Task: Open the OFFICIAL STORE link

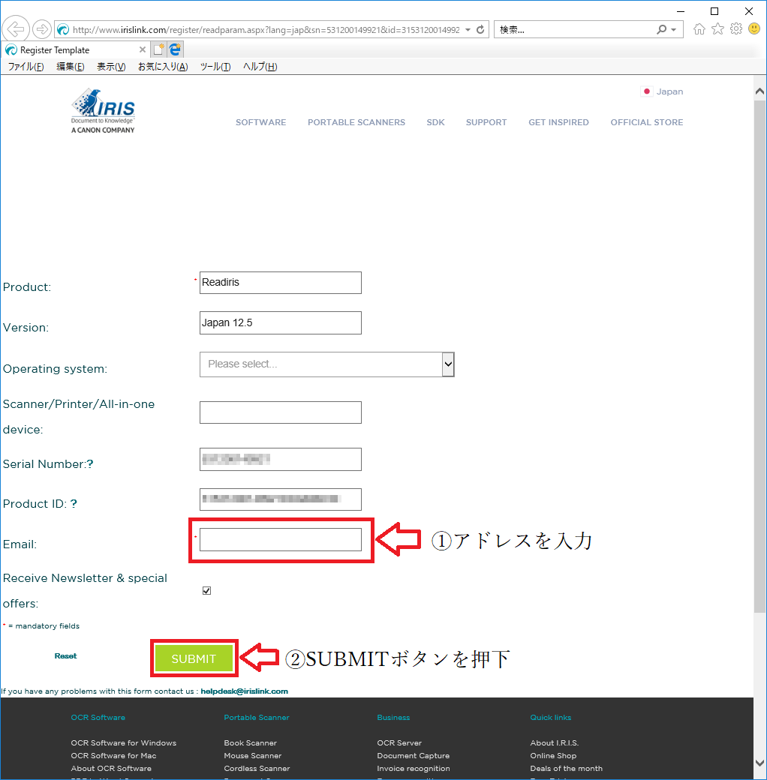Action: click(647, 122)
